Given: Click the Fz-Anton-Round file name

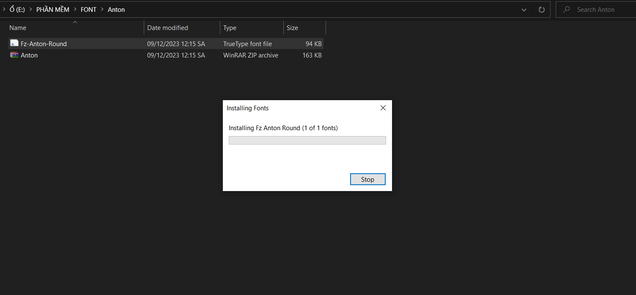Looking at the screenshot, I should (x=44, y=44).
